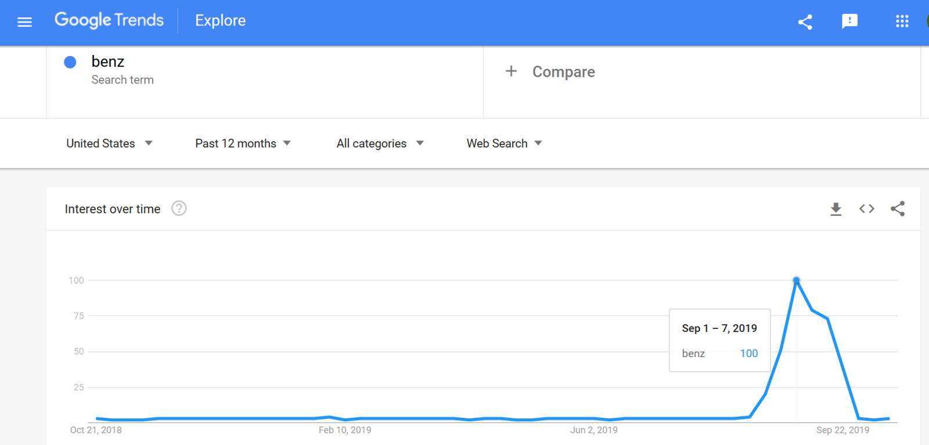Click the embed code icon

pos(867,209)
